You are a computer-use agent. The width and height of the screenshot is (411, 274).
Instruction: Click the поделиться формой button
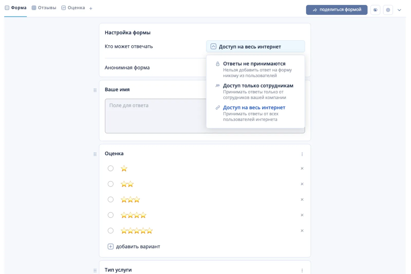point(337,10)
